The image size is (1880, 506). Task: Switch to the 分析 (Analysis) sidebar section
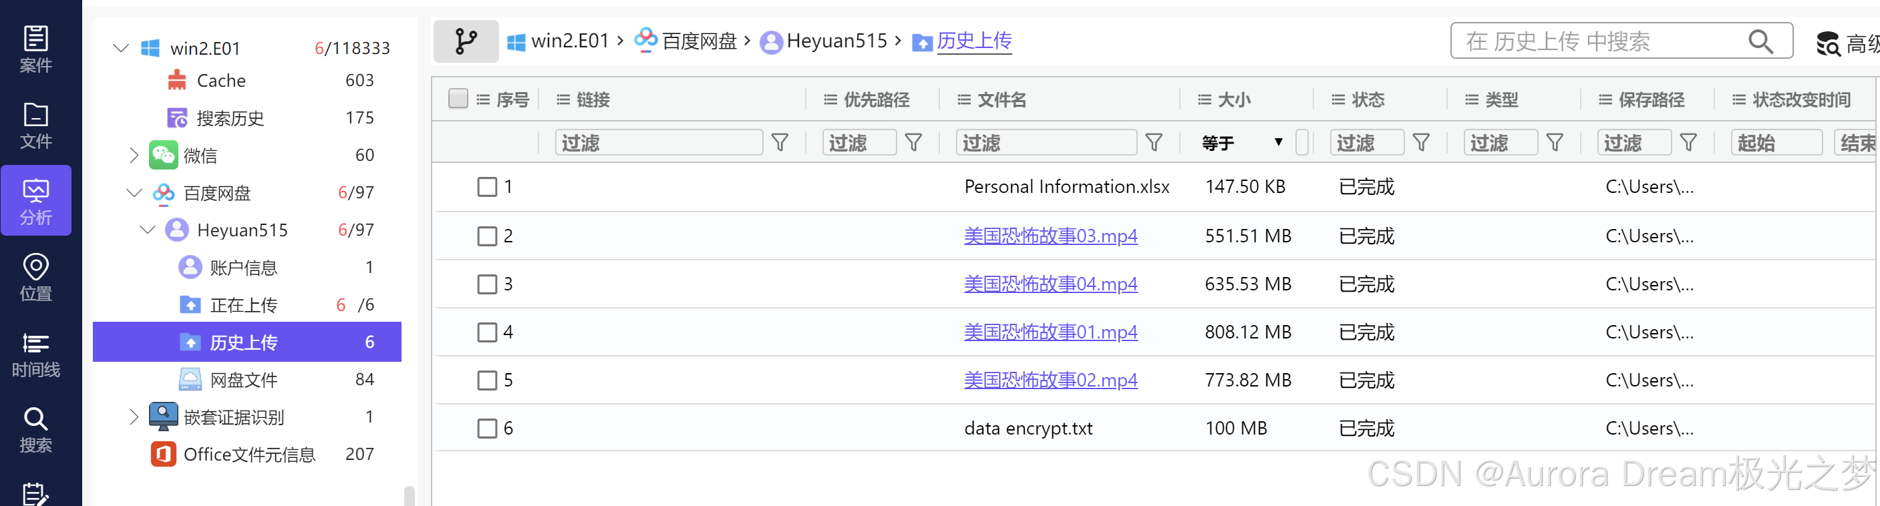[x=36, y=200]
